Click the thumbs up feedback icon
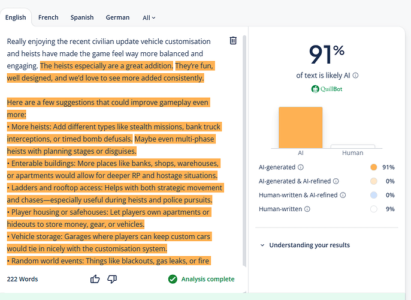This screenshot has width=411, height=300. [x=95, y=279]
